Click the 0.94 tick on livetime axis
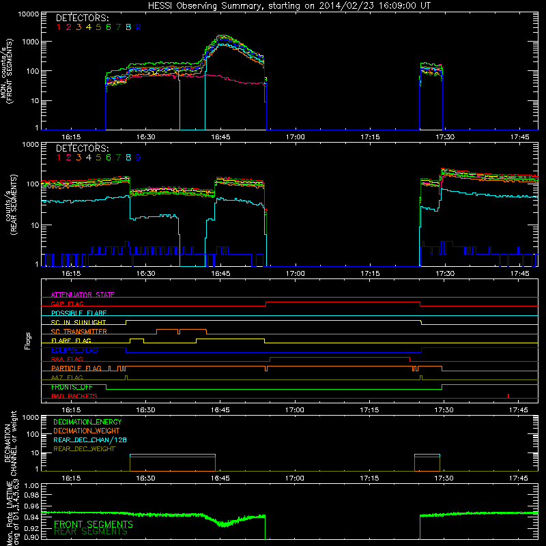 (31, 517)
